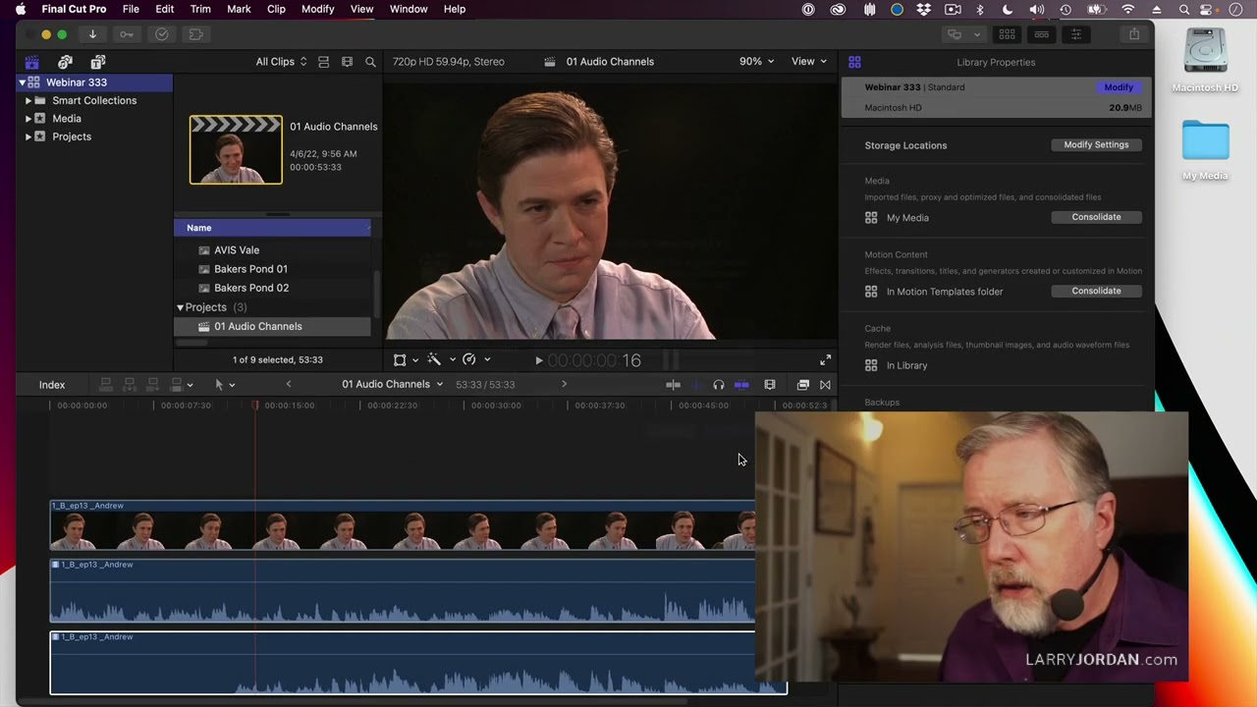The width and height of the screenshot is (1257, 707).
Task: Consolidate the Motion Templates folder content
Action: coord(1096,291)
